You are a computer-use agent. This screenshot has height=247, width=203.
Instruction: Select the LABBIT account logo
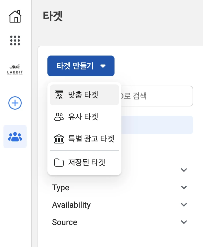(x=15, y=70)
